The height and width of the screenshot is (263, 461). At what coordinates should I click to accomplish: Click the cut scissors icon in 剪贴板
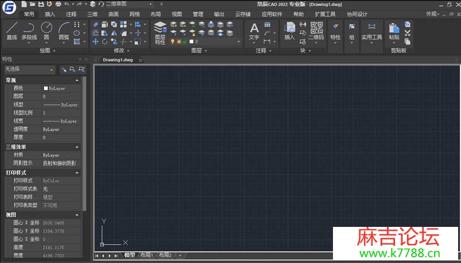click(407, 33)
